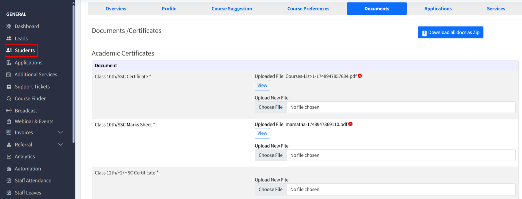The image size is (522, 199).
Task: Click the Support Tickets icon
Action: [9, 87]
